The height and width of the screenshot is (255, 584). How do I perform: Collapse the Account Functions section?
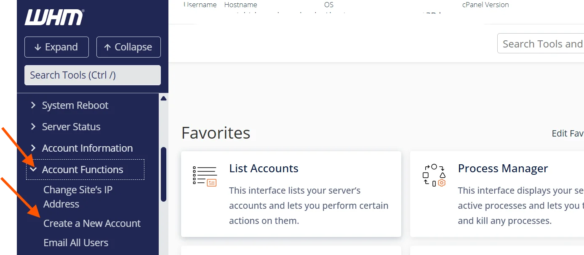[83, 169]
